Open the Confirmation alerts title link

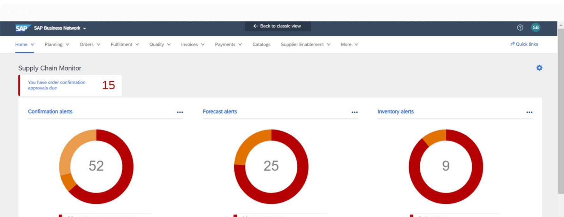pos(50,112)
